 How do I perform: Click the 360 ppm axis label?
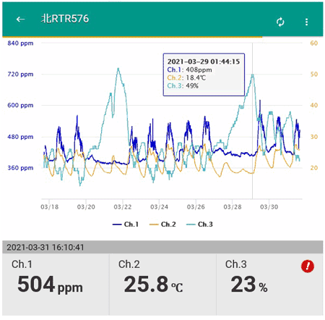(x=20, y=168)
